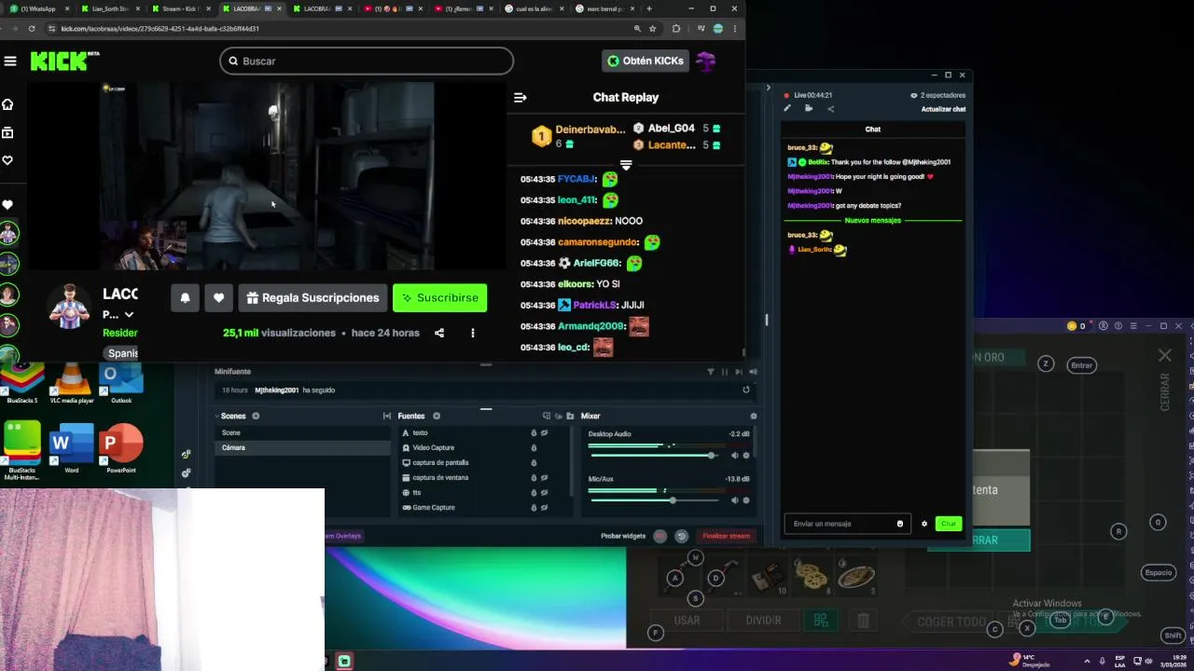Click the outlined heart icon in Kick sidebar
1194x671 pixels.
7,160
